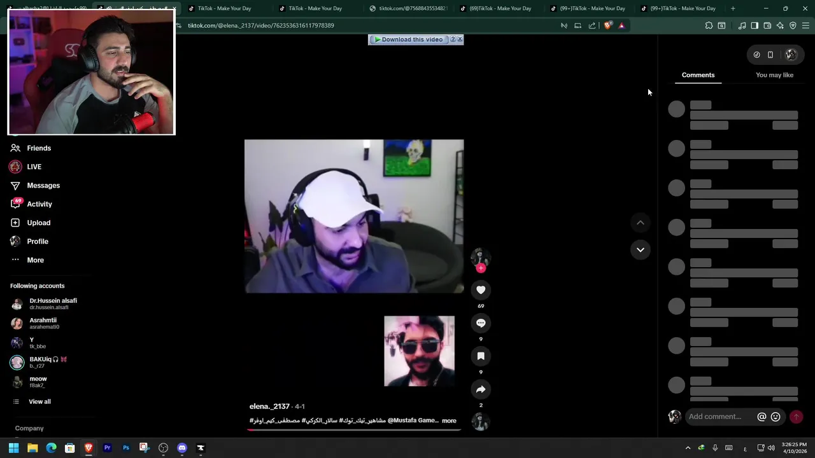Viewport: 815px width, 458px height.
Task: Show hidden system tray icons
Action: point(688,448)
